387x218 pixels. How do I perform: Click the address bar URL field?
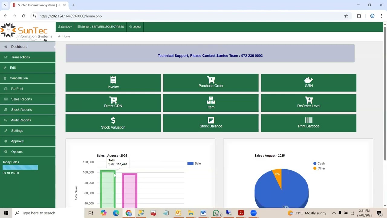tap(190, 16)
